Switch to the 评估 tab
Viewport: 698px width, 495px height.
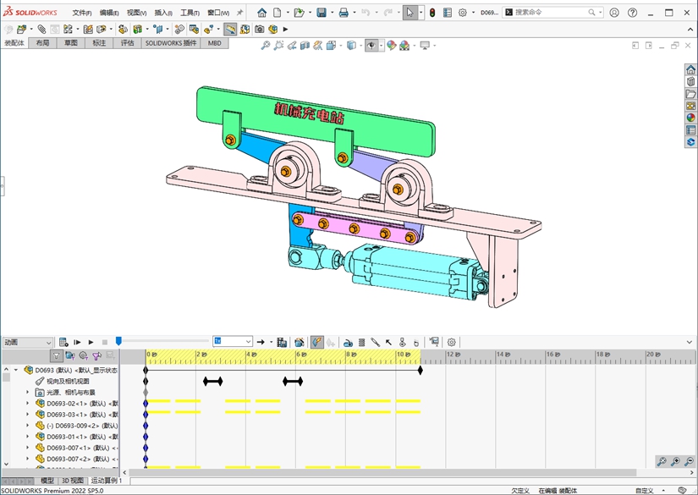127,43
